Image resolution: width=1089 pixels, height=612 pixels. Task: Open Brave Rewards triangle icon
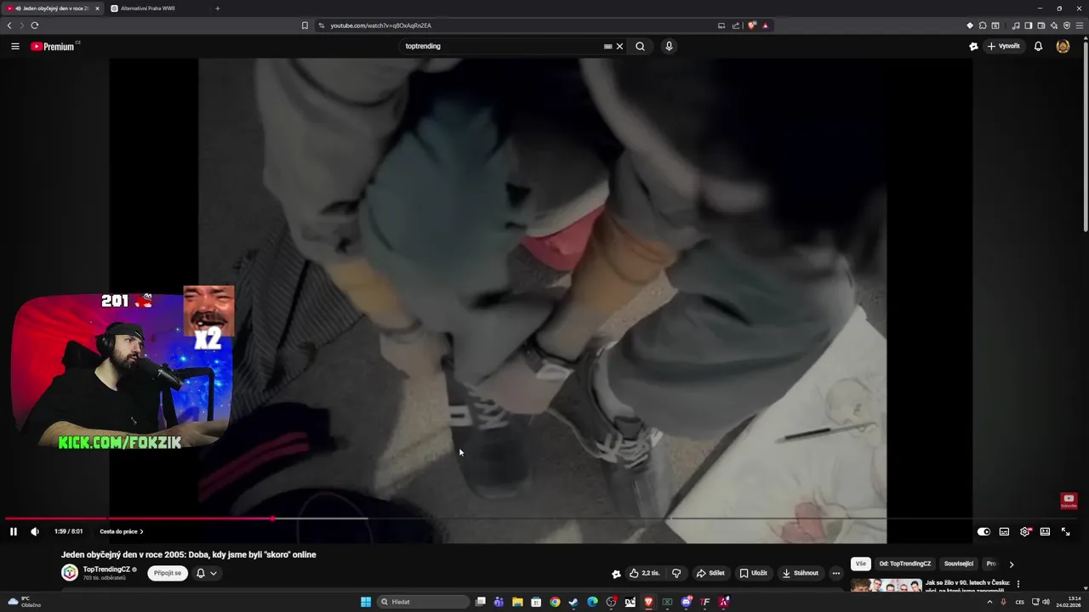(766, 25)
